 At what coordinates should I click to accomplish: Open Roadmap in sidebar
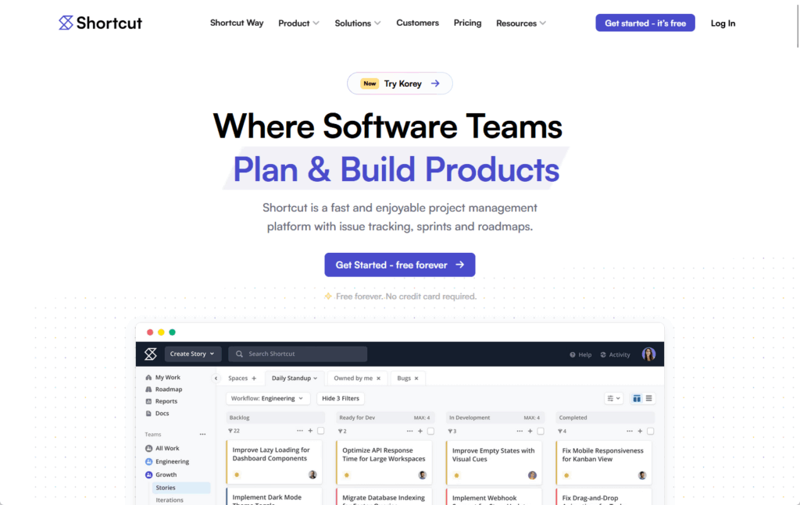coord(164,389)
